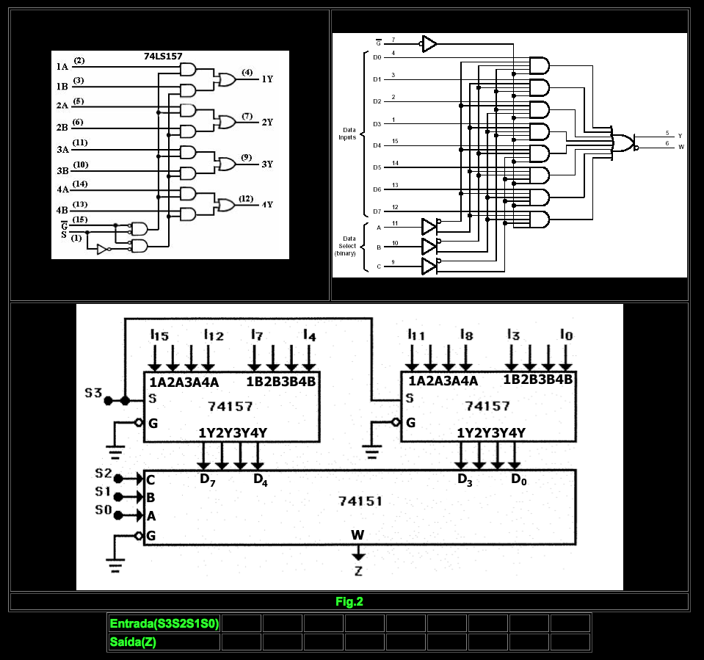Click the Saída(Z) table header cell

164,642
